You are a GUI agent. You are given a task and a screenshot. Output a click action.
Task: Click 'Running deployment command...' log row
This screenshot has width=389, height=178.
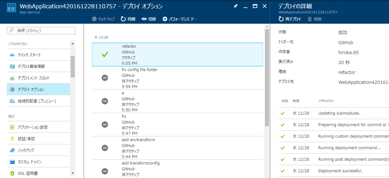334,148
